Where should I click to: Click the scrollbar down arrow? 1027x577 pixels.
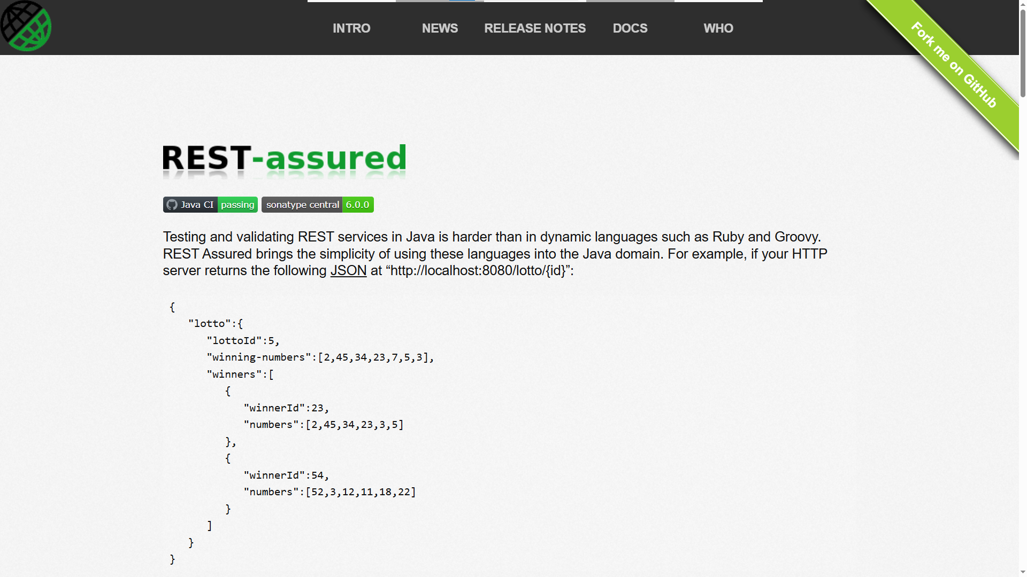coord(1023,572)
